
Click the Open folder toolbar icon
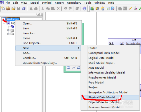(14, 8)
